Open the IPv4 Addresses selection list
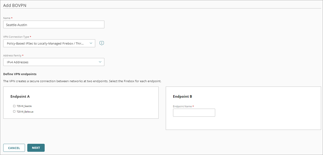323x155 pixels. coord(54,62)
